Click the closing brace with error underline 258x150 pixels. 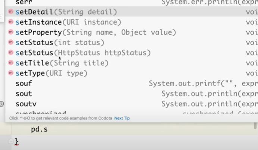[x=17, y=142]
